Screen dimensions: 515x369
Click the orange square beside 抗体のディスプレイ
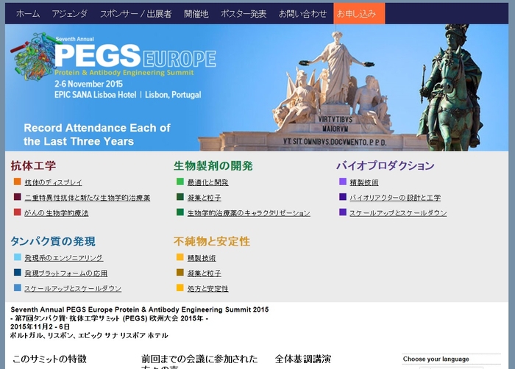18,182
